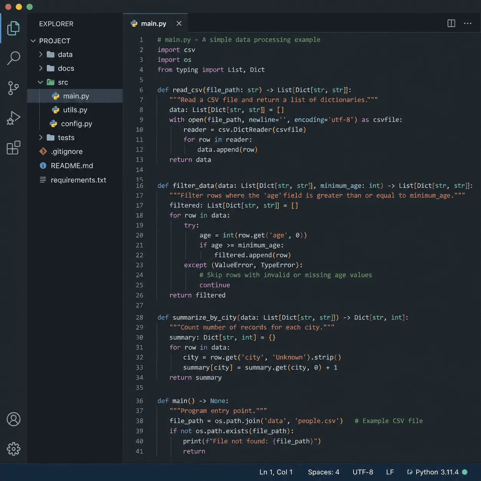Click the EXPLORER panel title

point(56,24)
